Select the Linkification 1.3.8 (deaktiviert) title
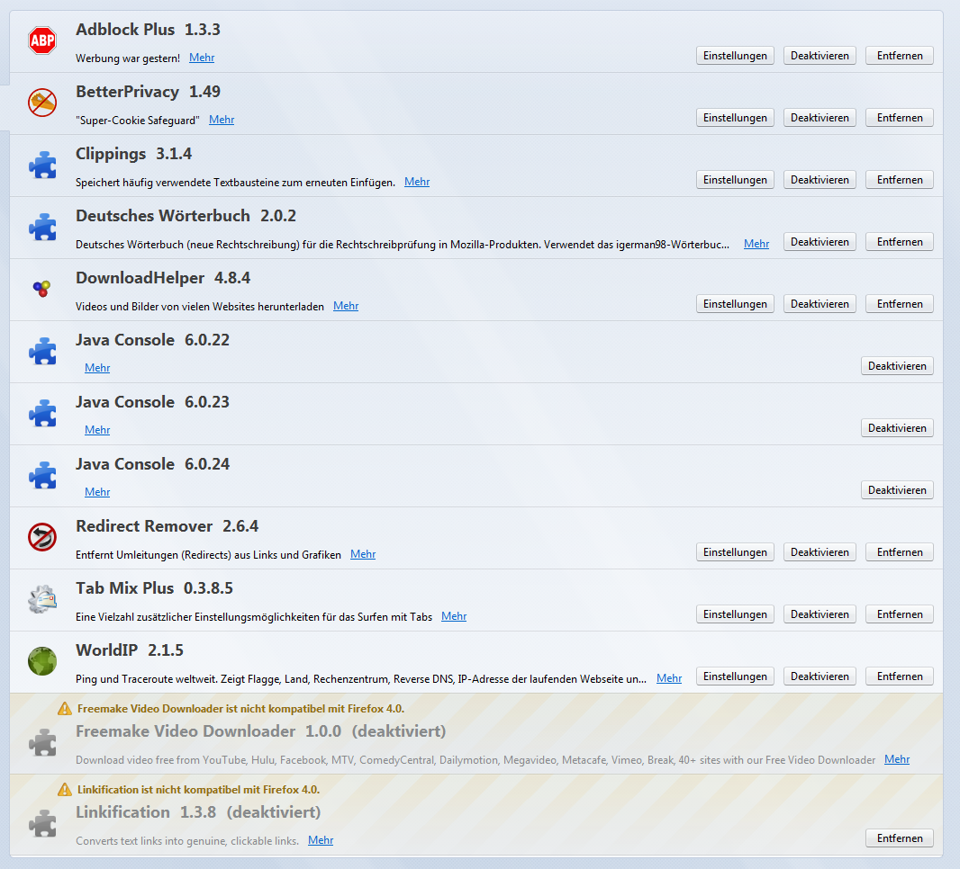This screenshot has height=869, width=960. click(198, 812)
